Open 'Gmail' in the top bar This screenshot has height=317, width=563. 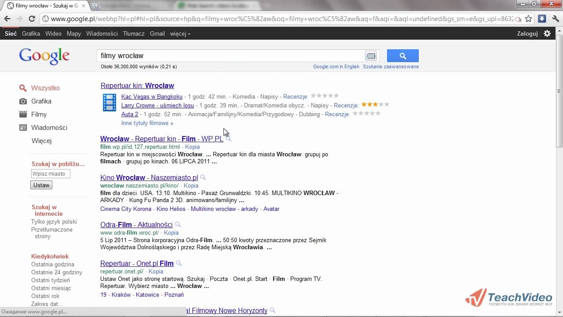(157, 33)
